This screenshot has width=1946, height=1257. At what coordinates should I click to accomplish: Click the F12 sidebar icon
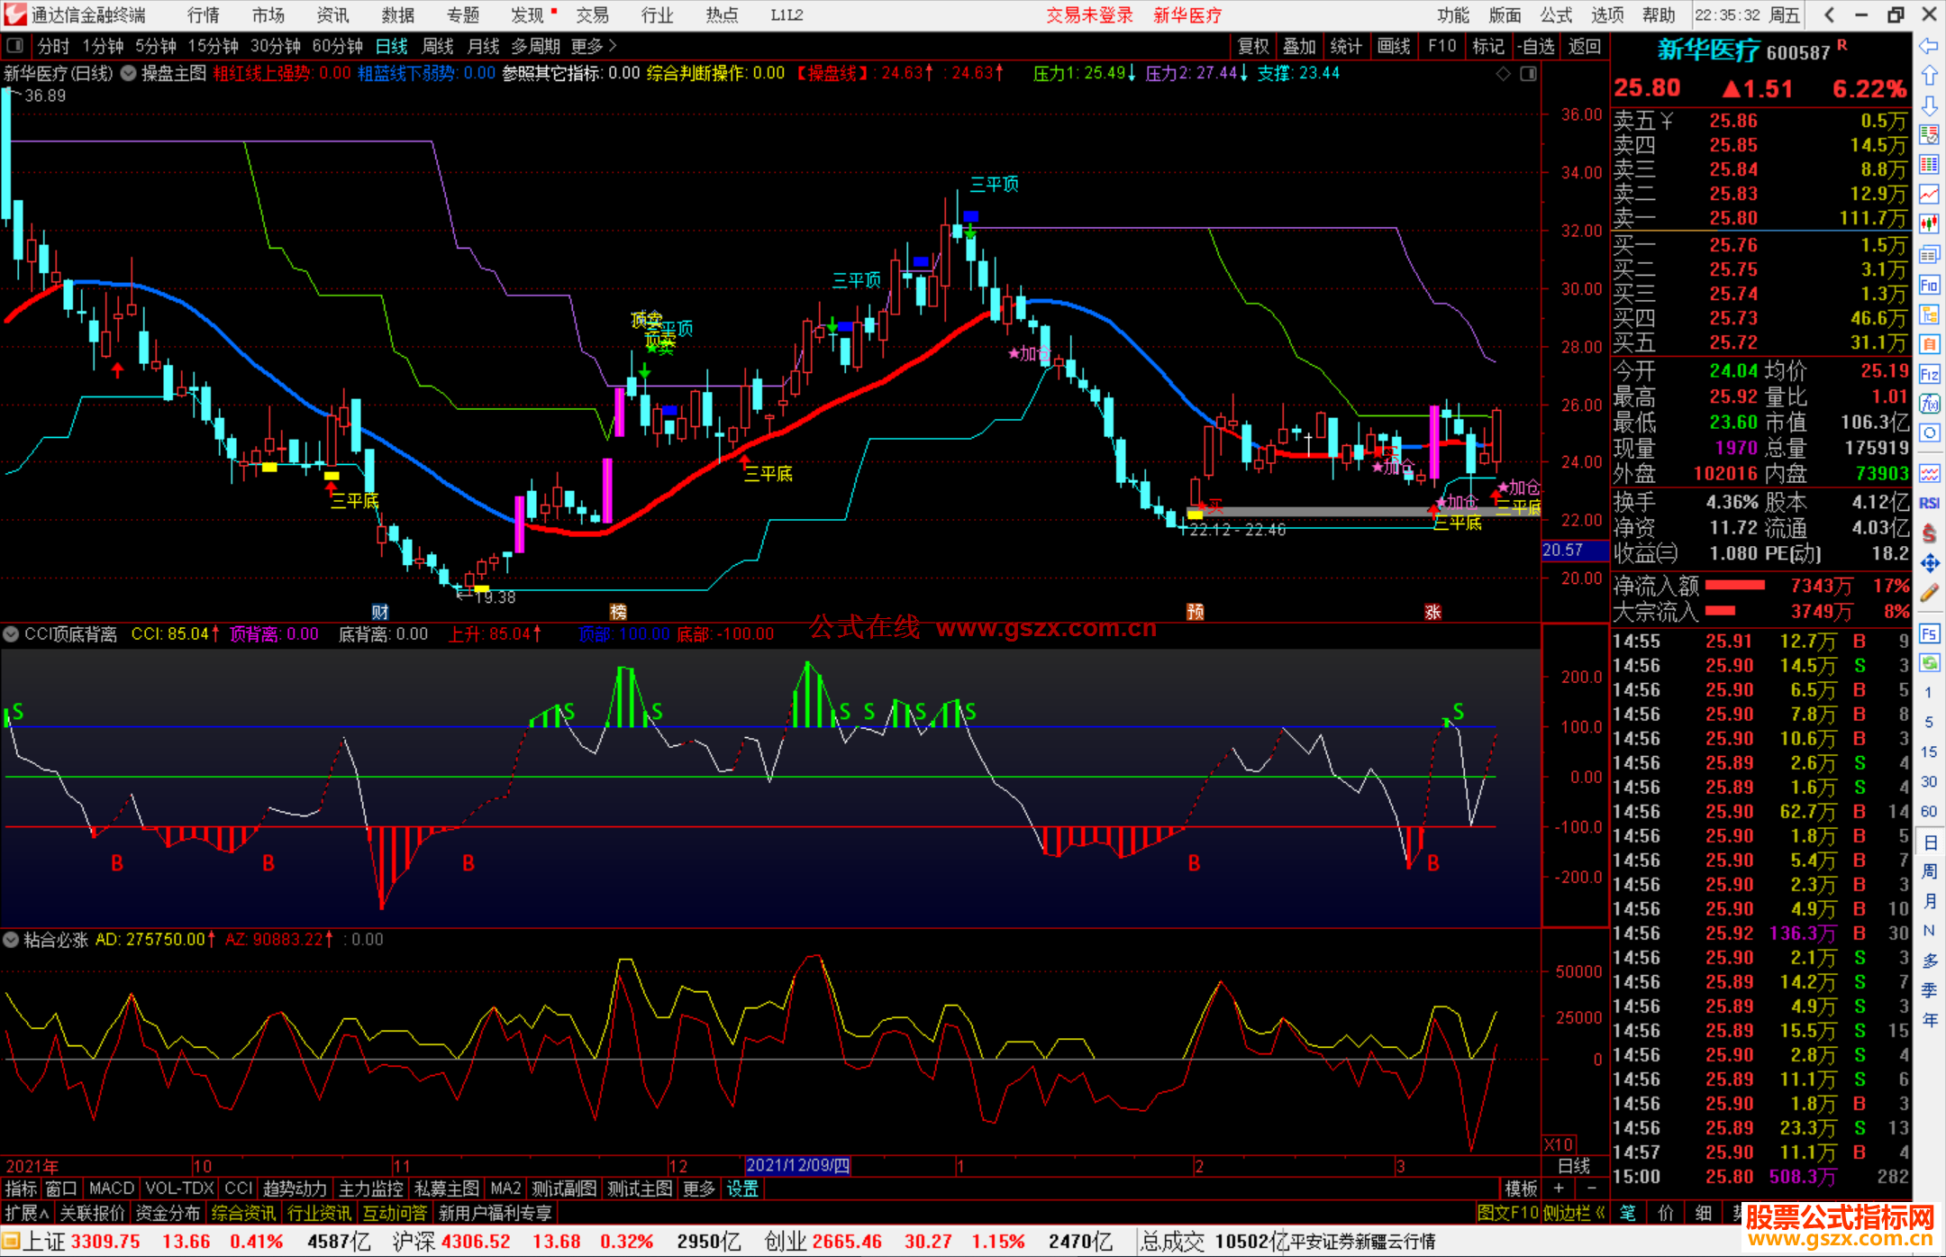click(x=1929, y=375)
